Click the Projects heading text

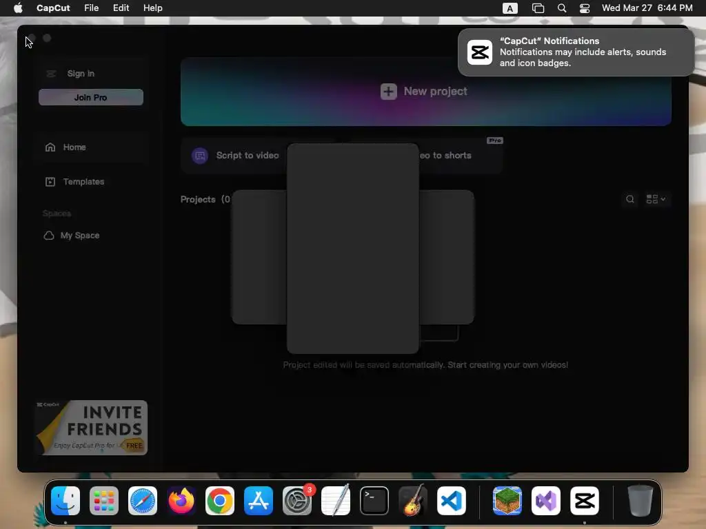(198, 199)
